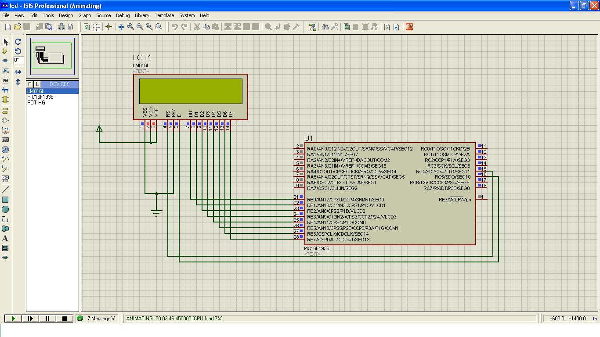Select 2D graphics markers tool

pos(5,258)
